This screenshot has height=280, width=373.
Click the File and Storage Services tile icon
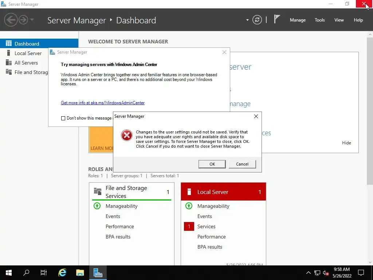tap(98, 191)
